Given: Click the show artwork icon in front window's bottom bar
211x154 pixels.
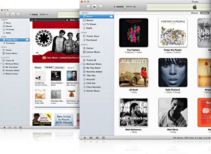Looking at the screenshot, I should click(103, 138).
